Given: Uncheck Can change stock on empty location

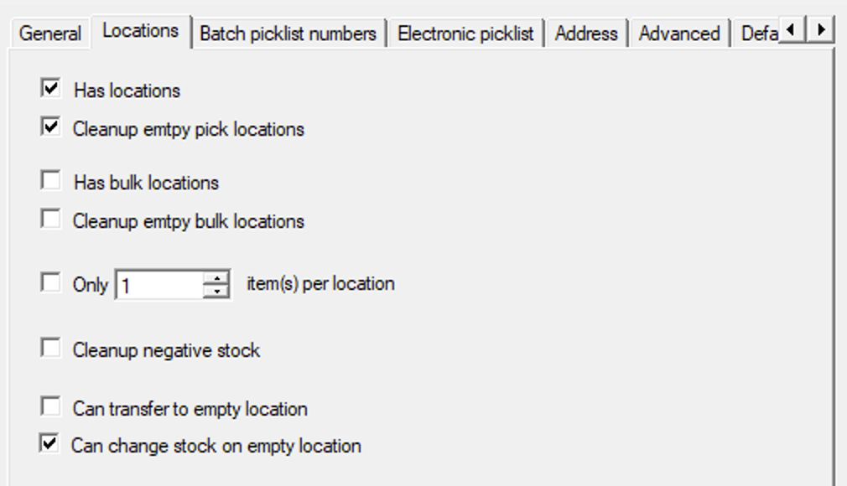Looking at the screenshot, I should [51, 444].
